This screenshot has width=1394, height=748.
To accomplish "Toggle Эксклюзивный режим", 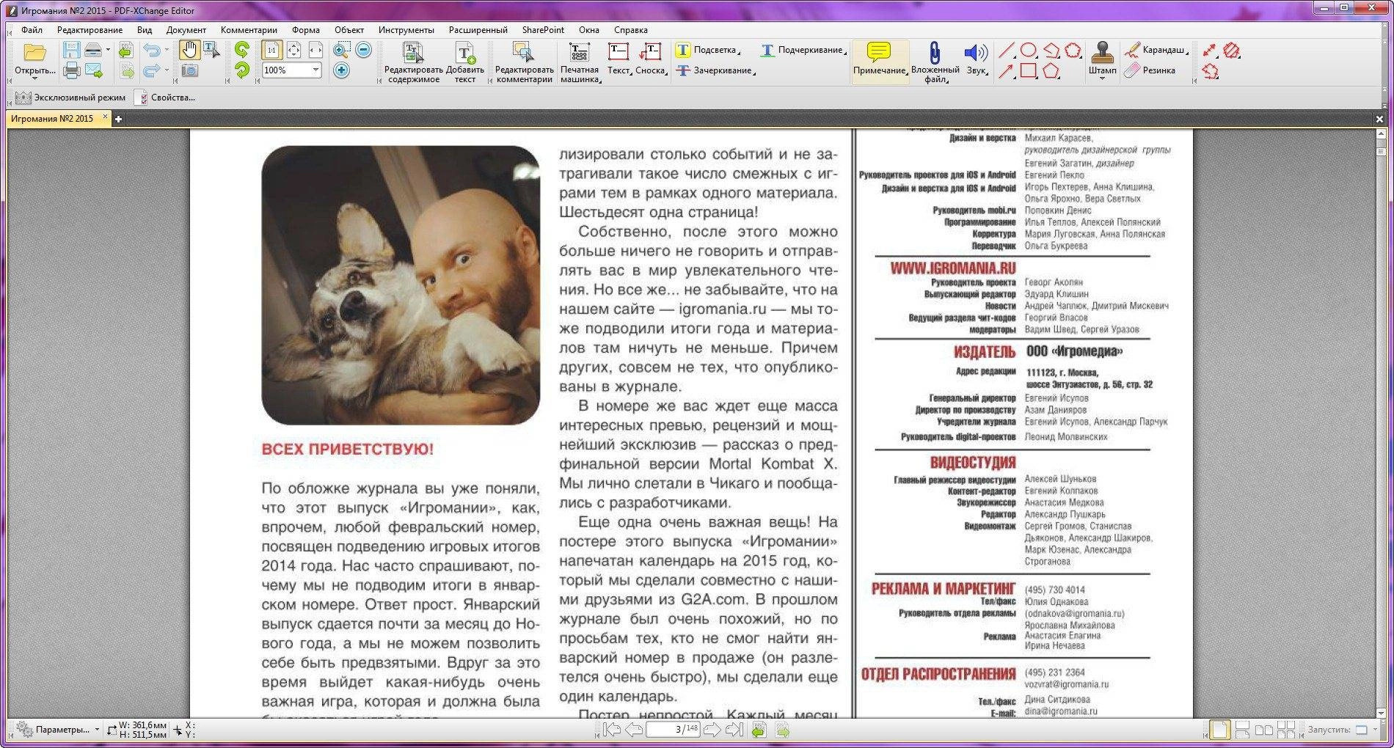I will pos(70,98).
